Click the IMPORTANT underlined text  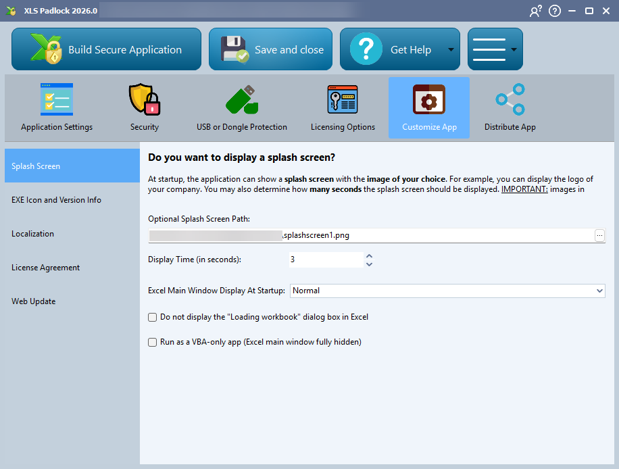click(524, 189)
